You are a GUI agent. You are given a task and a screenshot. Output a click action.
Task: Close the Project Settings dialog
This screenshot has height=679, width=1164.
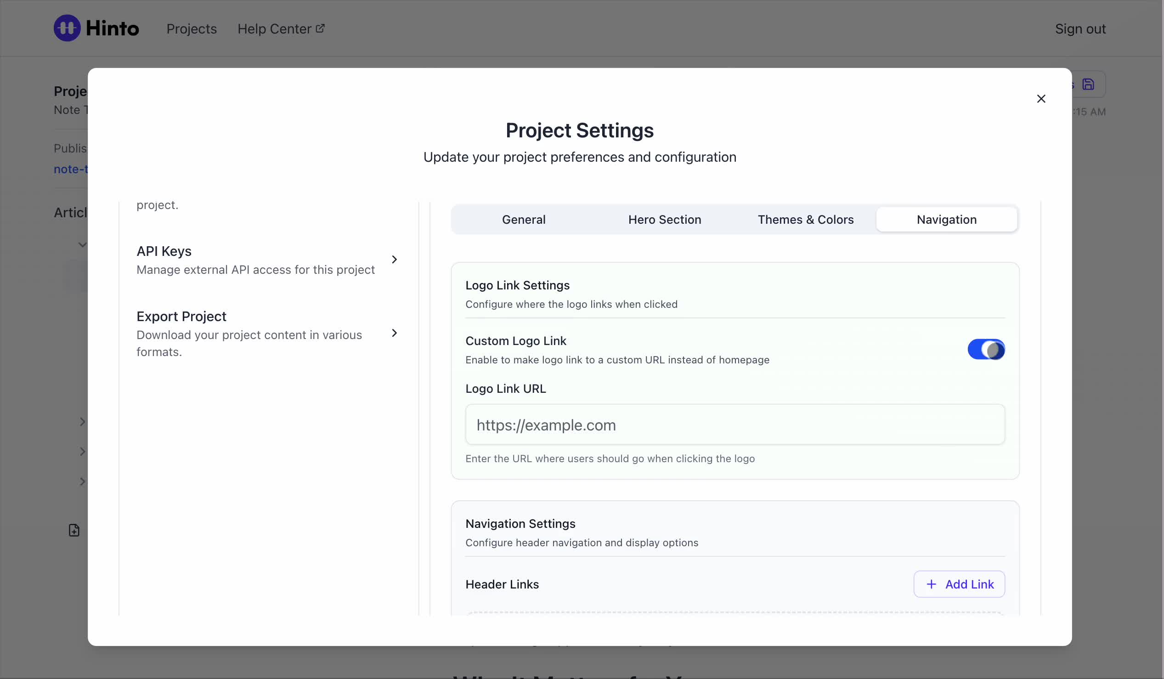coord(1041,99)
